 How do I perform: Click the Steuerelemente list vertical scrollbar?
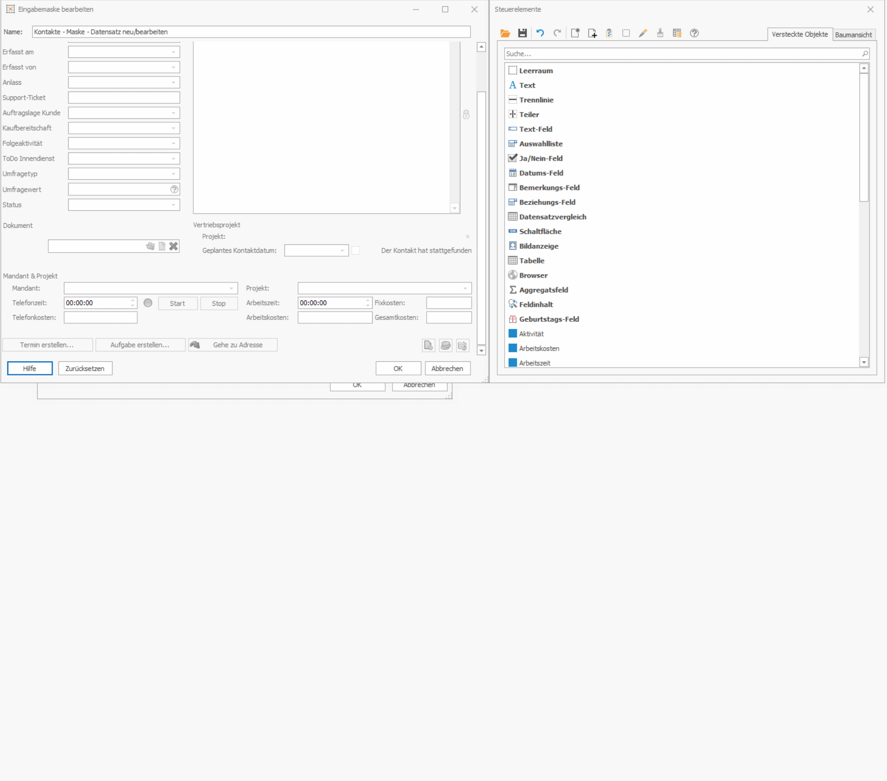pyautogui.click(x=864, y=215)
